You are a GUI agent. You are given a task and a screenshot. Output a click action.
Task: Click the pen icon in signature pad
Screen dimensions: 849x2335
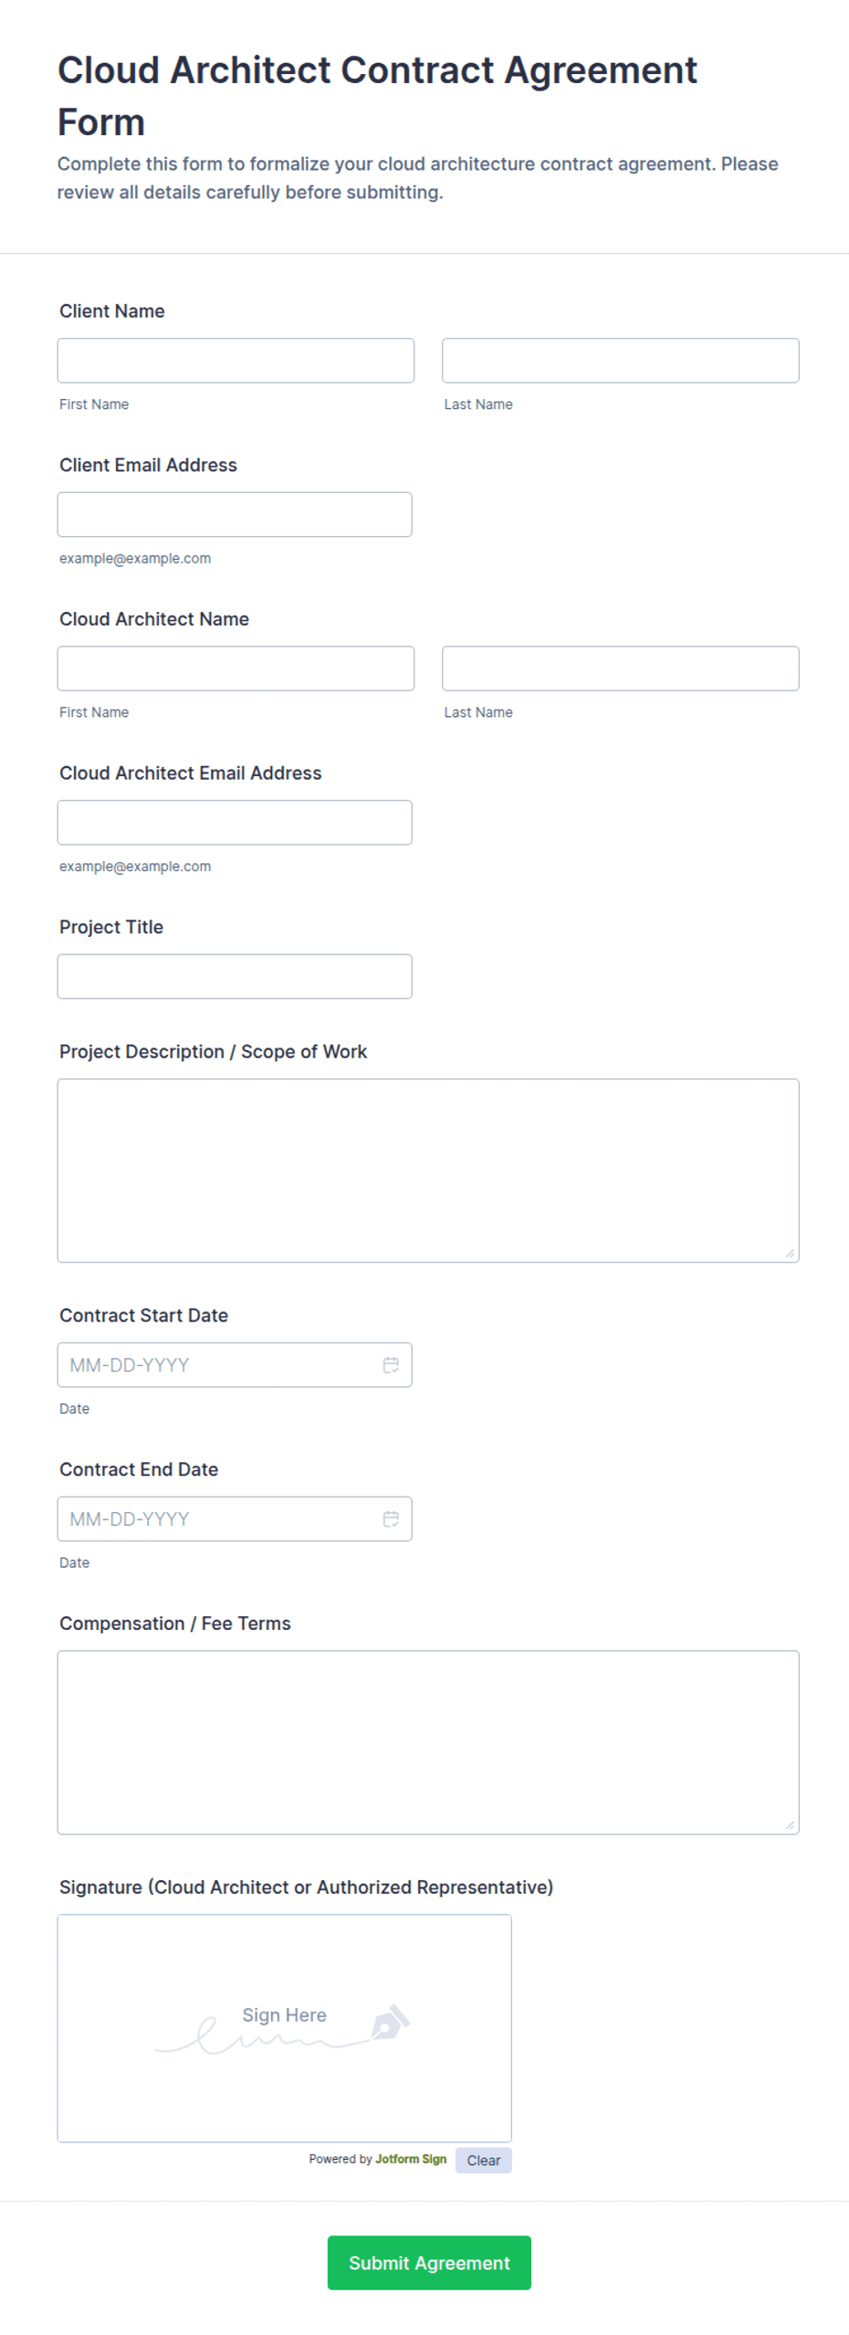point(390,2023)
